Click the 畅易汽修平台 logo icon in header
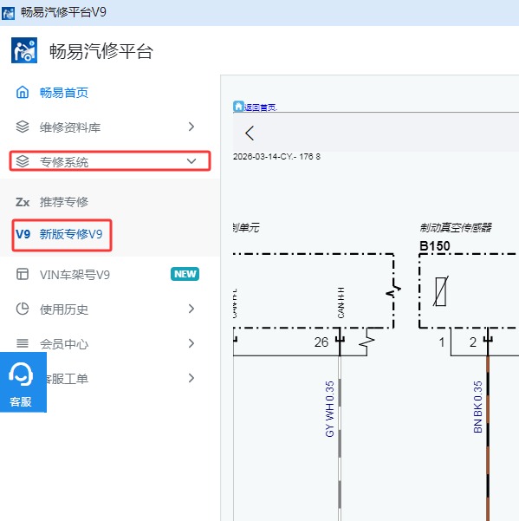 [x=24, y=50]
